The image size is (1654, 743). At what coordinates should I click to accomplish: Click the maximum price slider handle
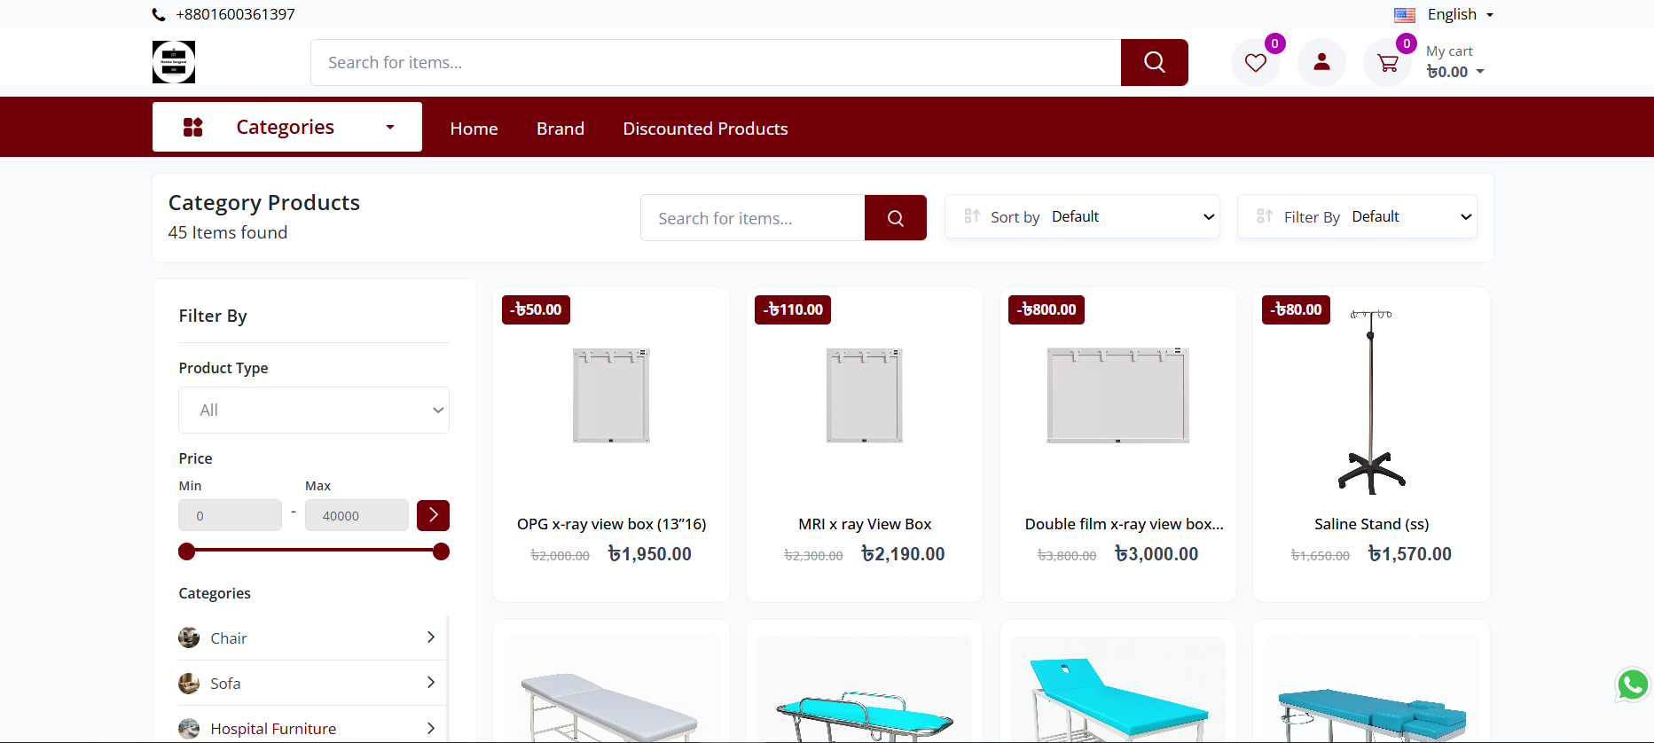coord(441,551)
